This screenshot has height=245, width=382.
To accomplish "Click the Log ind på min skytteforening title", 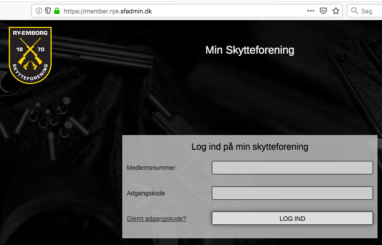I will (x=250, y=147).
